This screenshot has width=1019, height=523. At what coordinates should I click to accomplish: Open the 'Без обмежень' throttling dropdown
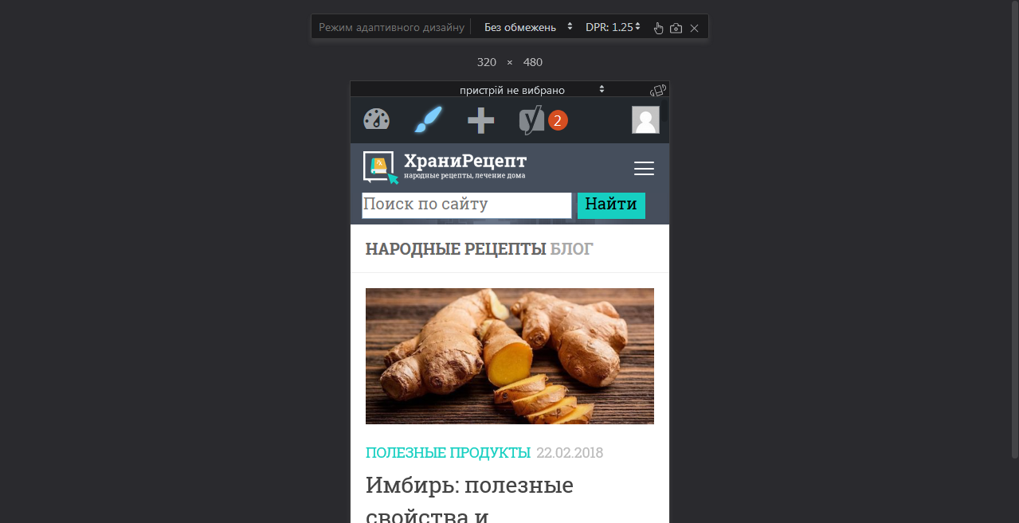coord(528,27)
